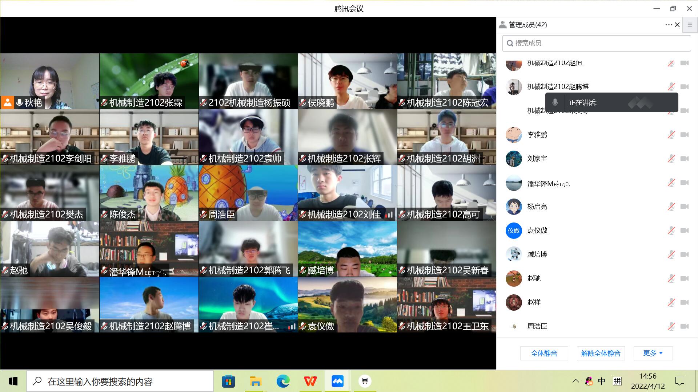The image size is (698, 392).
Task: Click the muted mic icon beside 周浩臣
Action: [671, 326]
